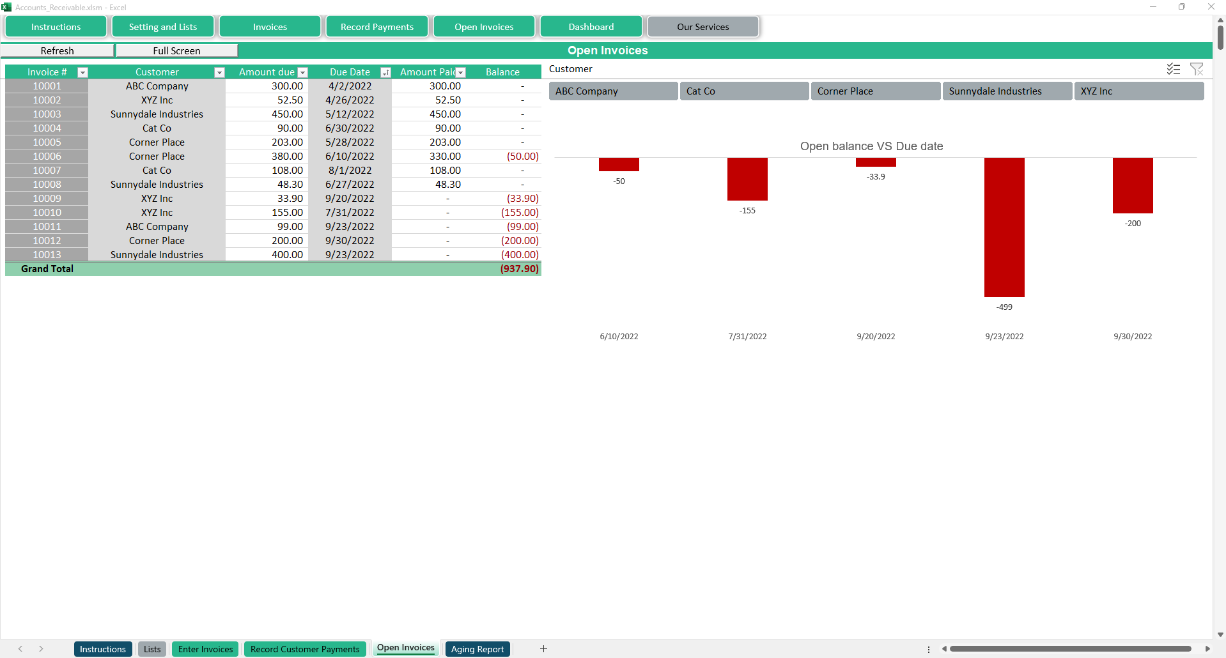Clear the Customer slicer filter
Image resolution: width=1226 pixels, height=658 pixels.
(1196, 69)
